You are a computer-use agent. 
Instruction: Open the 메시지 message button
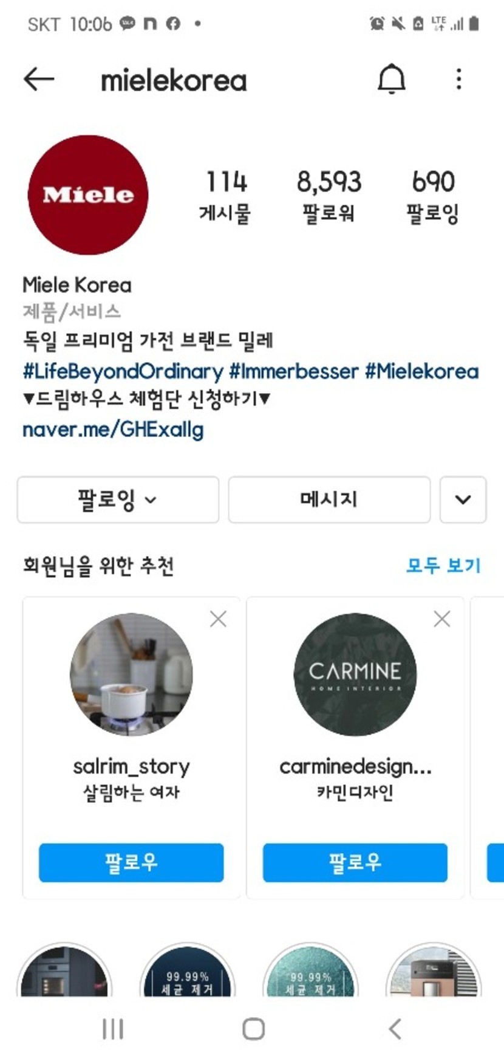pos(329,499)
